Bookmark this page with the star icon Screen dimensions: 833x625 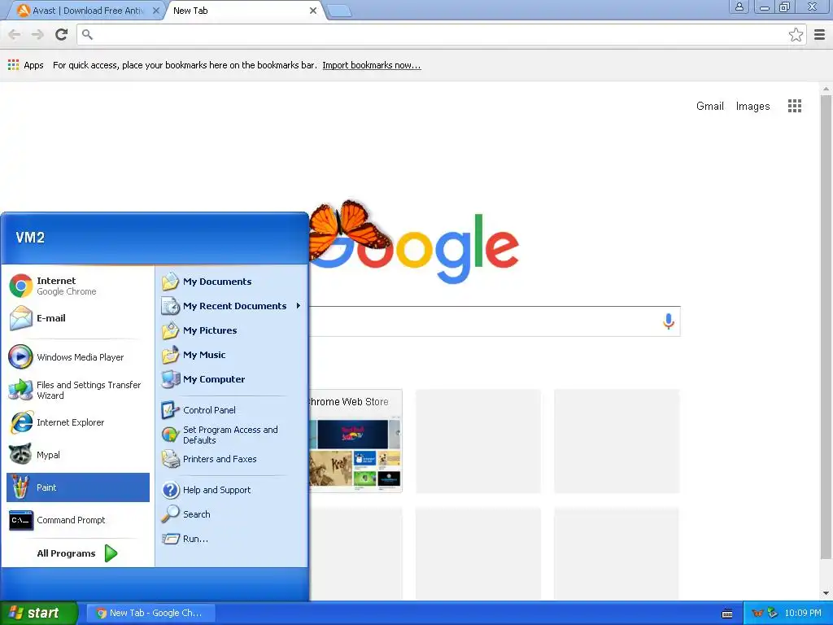point(796,34)
